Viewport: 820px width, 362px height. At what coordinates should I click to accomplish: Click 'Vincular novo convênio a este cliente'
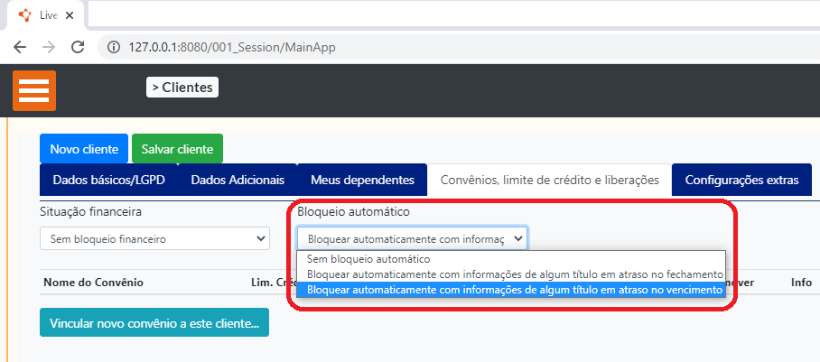pos(154,322)
